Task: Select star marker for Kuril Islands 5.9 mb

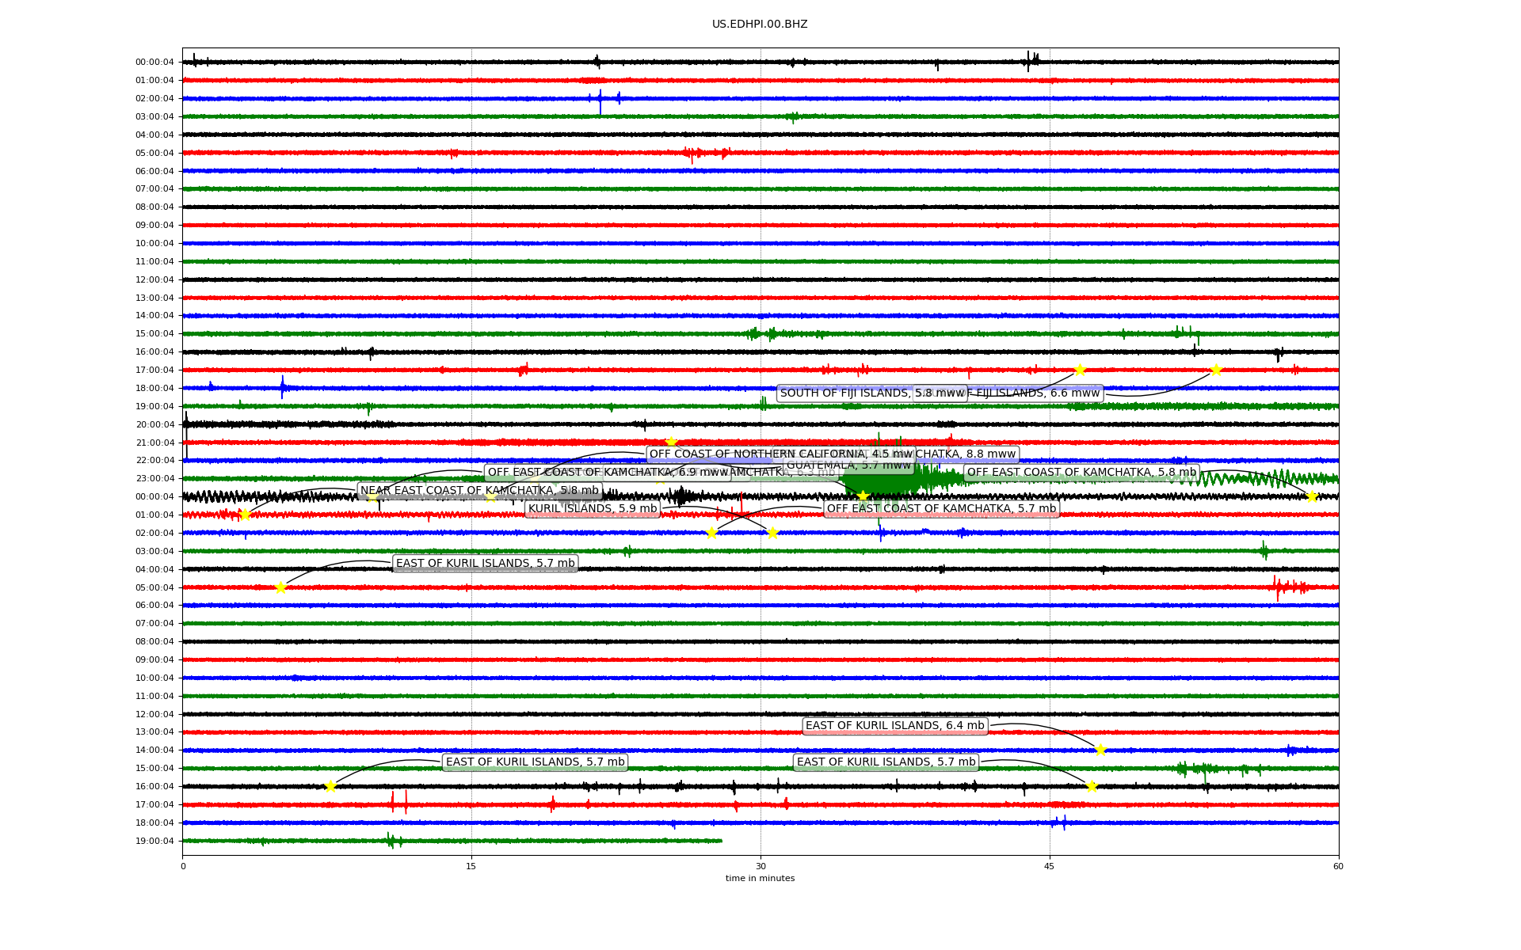Action: [772, 533]
